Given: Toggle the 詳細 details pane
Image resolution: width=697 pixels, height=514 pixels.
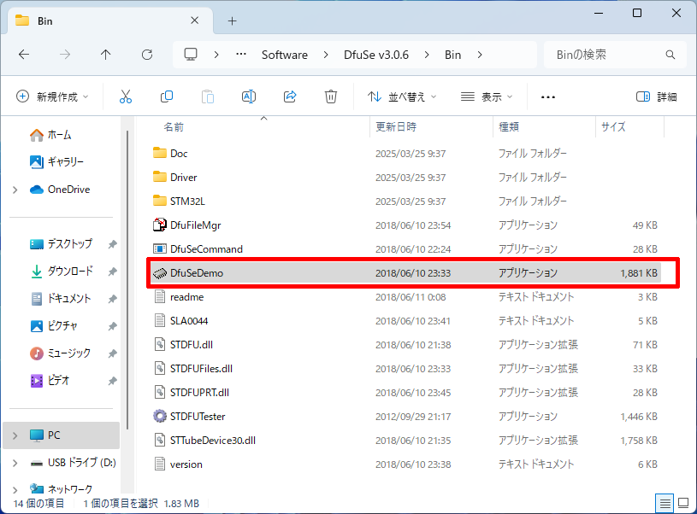Looking at the screenshot, I should tap(657, 96).
